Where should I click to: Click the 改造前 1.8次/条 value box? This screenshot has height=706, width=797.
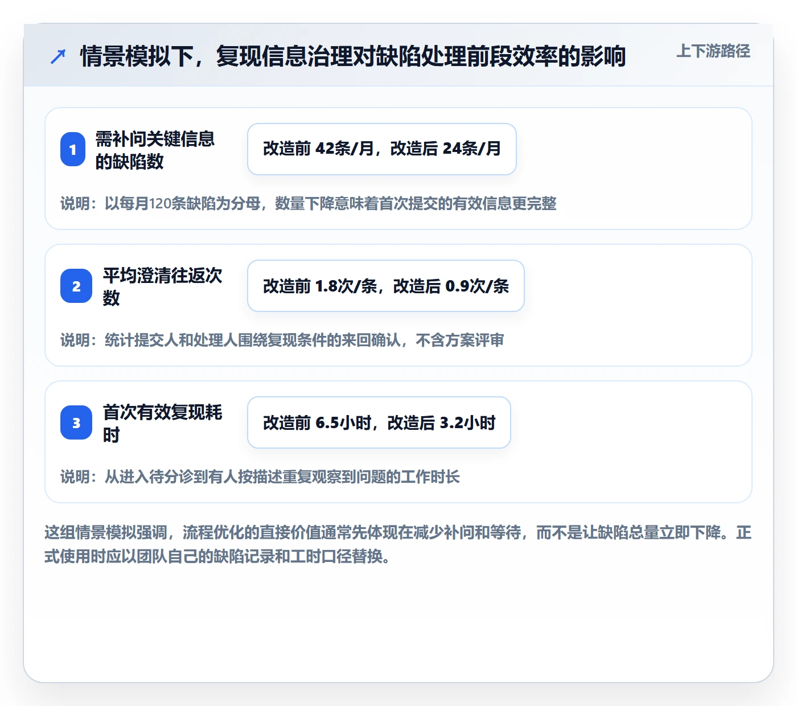(x=386, y=286)
